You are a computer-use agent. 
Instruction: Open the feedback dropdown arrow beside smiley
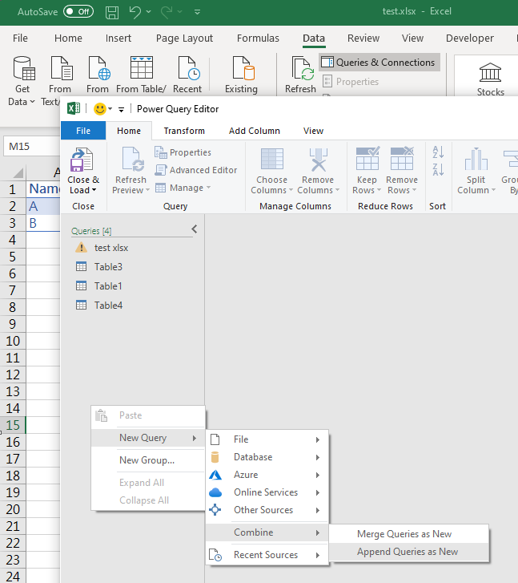pyautogui.click(x=110, y=109)
